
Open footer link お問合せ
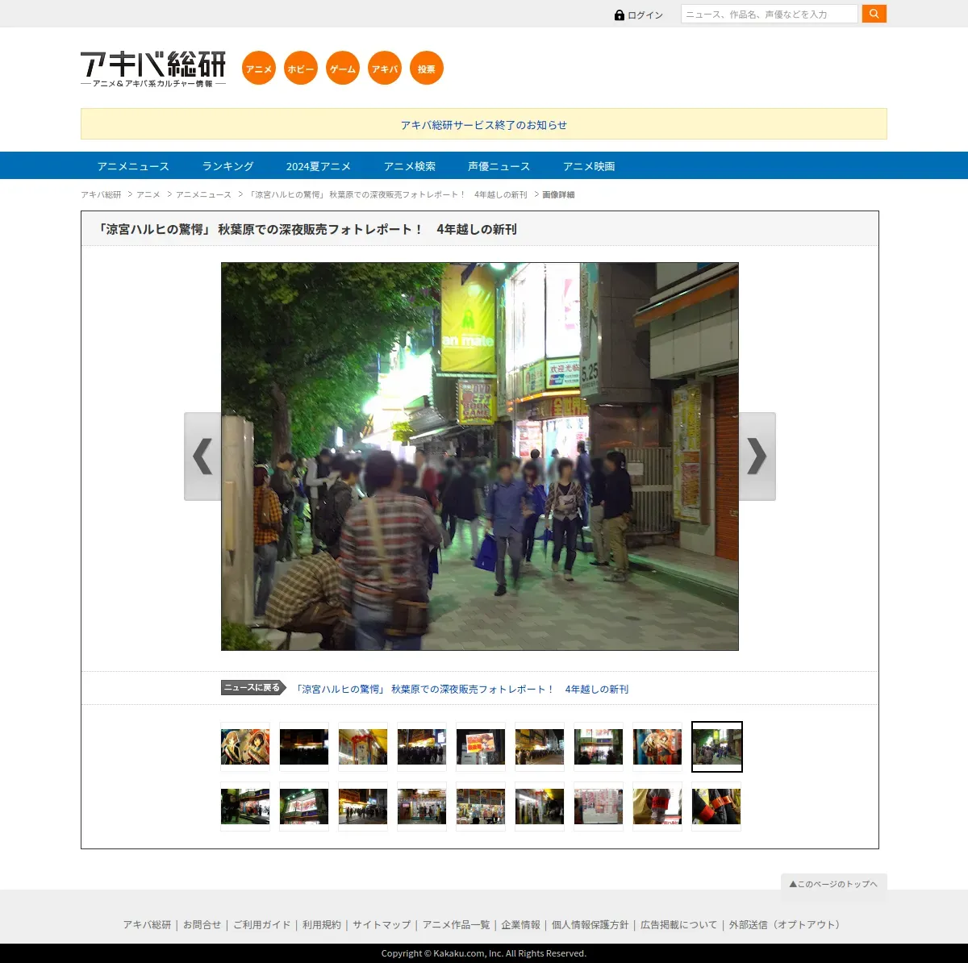pos(202,924)
